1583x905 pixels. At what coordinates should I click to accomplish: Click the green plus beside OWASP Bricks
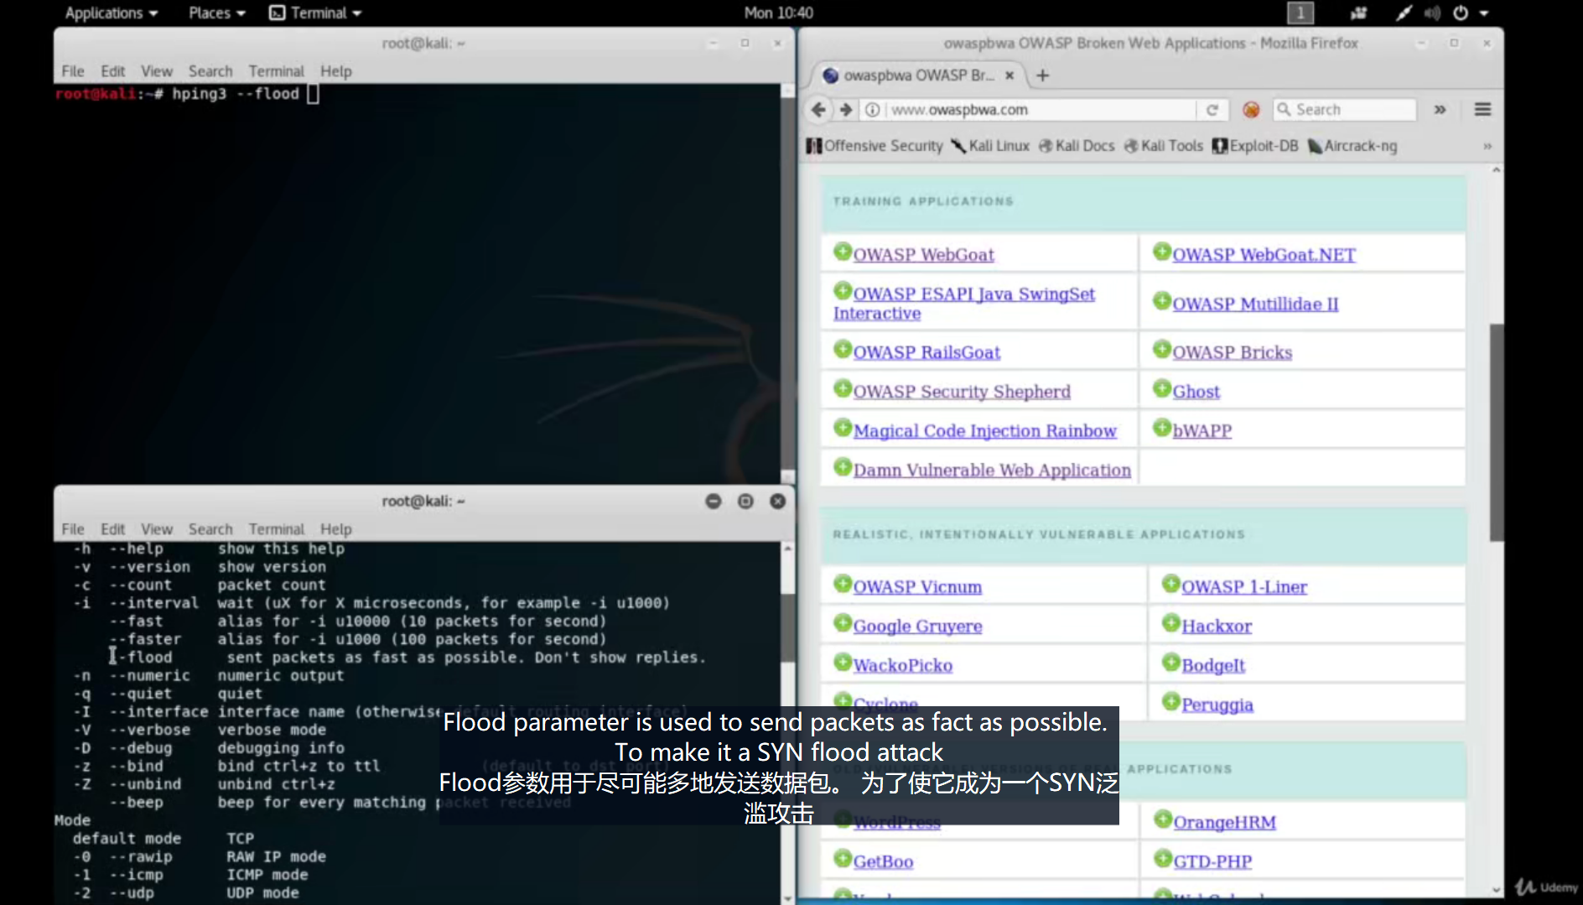coord(1162,349)
